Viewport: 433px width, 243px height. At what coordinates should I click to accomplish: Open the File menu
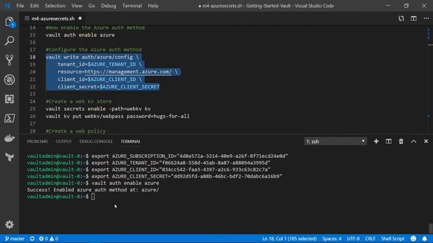click(x=20, y=5)
